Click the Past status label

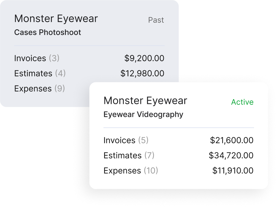point(156,20)
